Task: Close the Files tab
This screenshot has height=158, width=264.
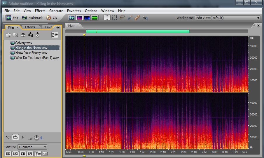Action: click(18, 27)
